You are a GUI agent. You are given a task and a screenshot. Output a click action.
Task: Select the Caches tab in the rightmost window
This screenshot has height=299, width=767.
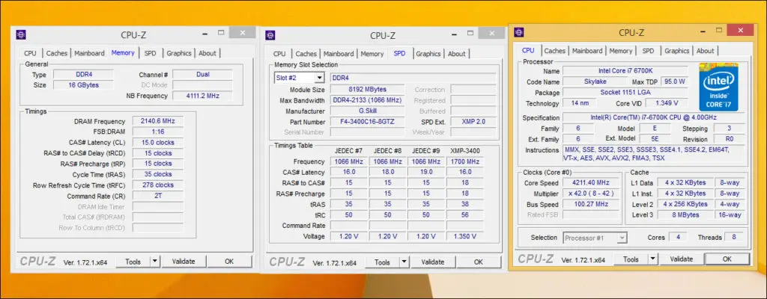click(x=554, y=51)
